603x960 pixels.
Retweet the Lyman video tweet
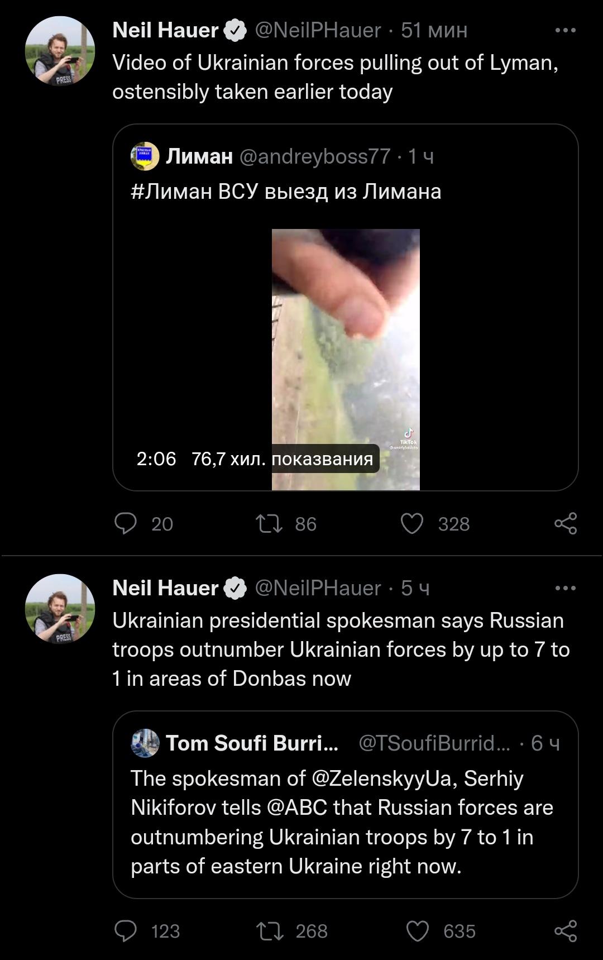tap(269, 524)
